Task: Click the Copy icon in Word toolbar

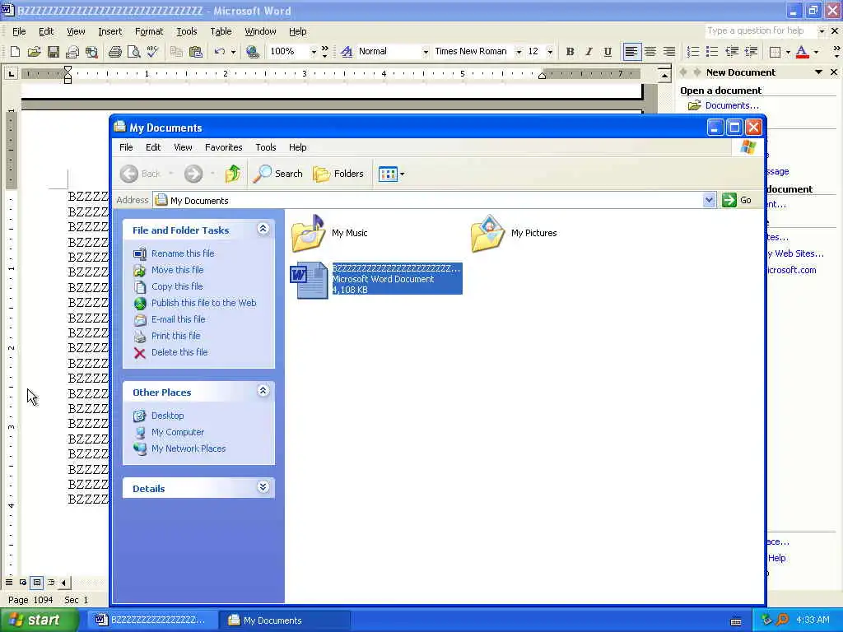Action: 176,52
